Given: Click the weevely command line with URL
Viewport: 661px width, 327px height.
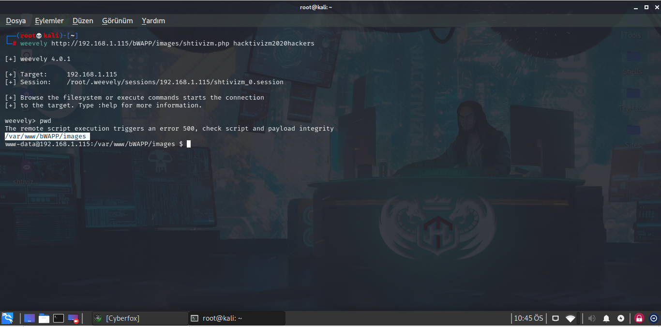Looking at the screenshot, I should pos(167,44).
